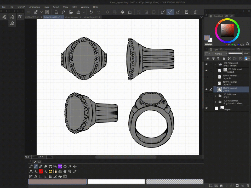
Task: Pick the Eyedropper tool
Action: (75, 172)
